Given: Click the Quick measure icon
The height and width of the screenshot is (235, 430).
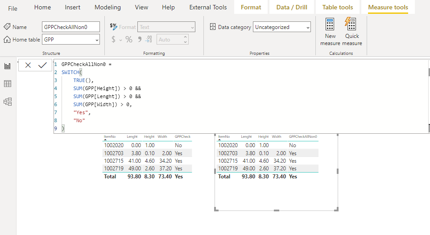Looking at the screenshot, I should (x=351, y=24).
